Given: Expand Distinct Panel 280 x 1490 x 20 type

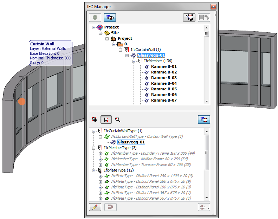Looking at the screenshot, I should (x=101, y=176).
